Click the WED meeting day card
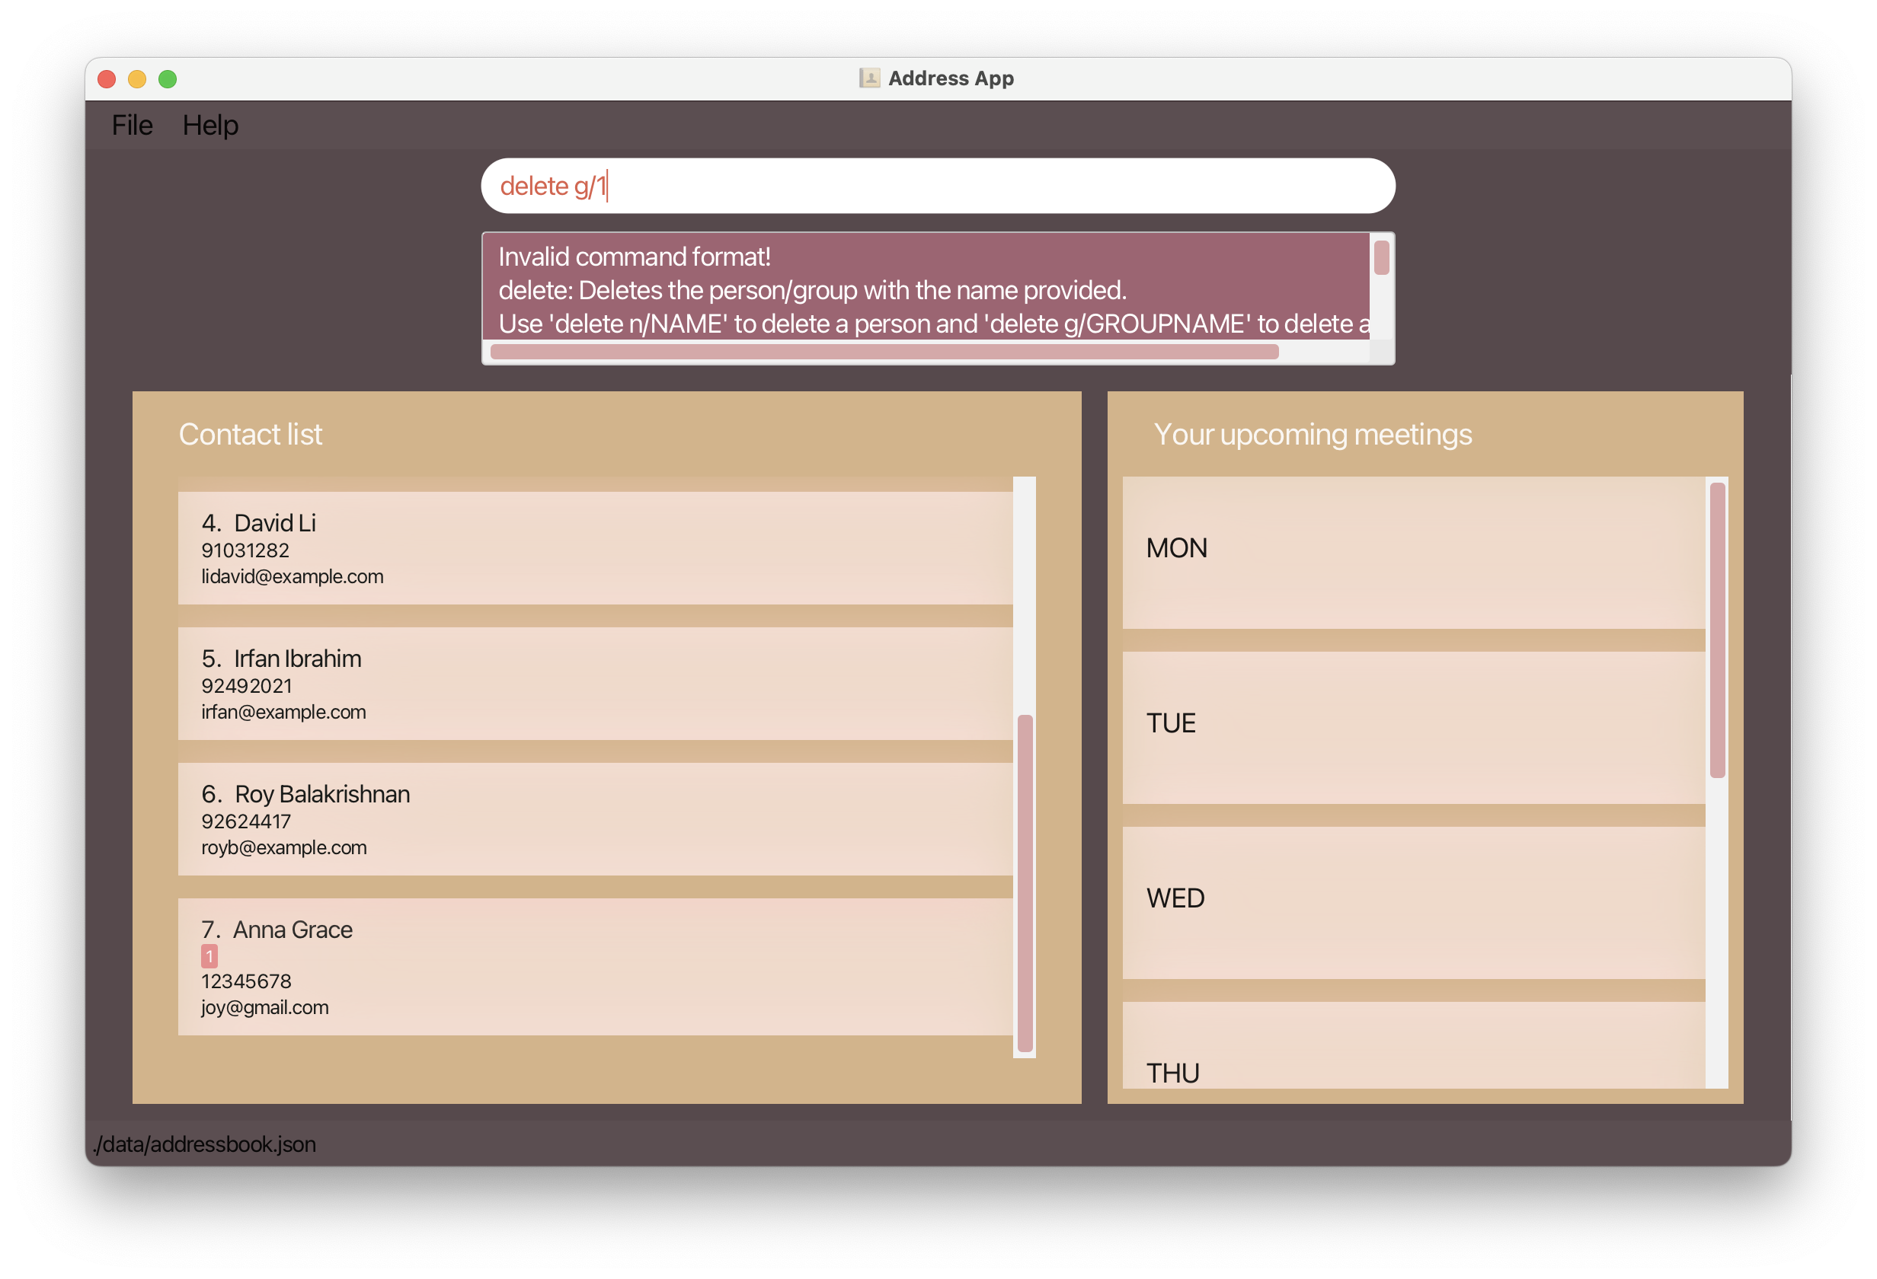 [x=1413, y=902]
